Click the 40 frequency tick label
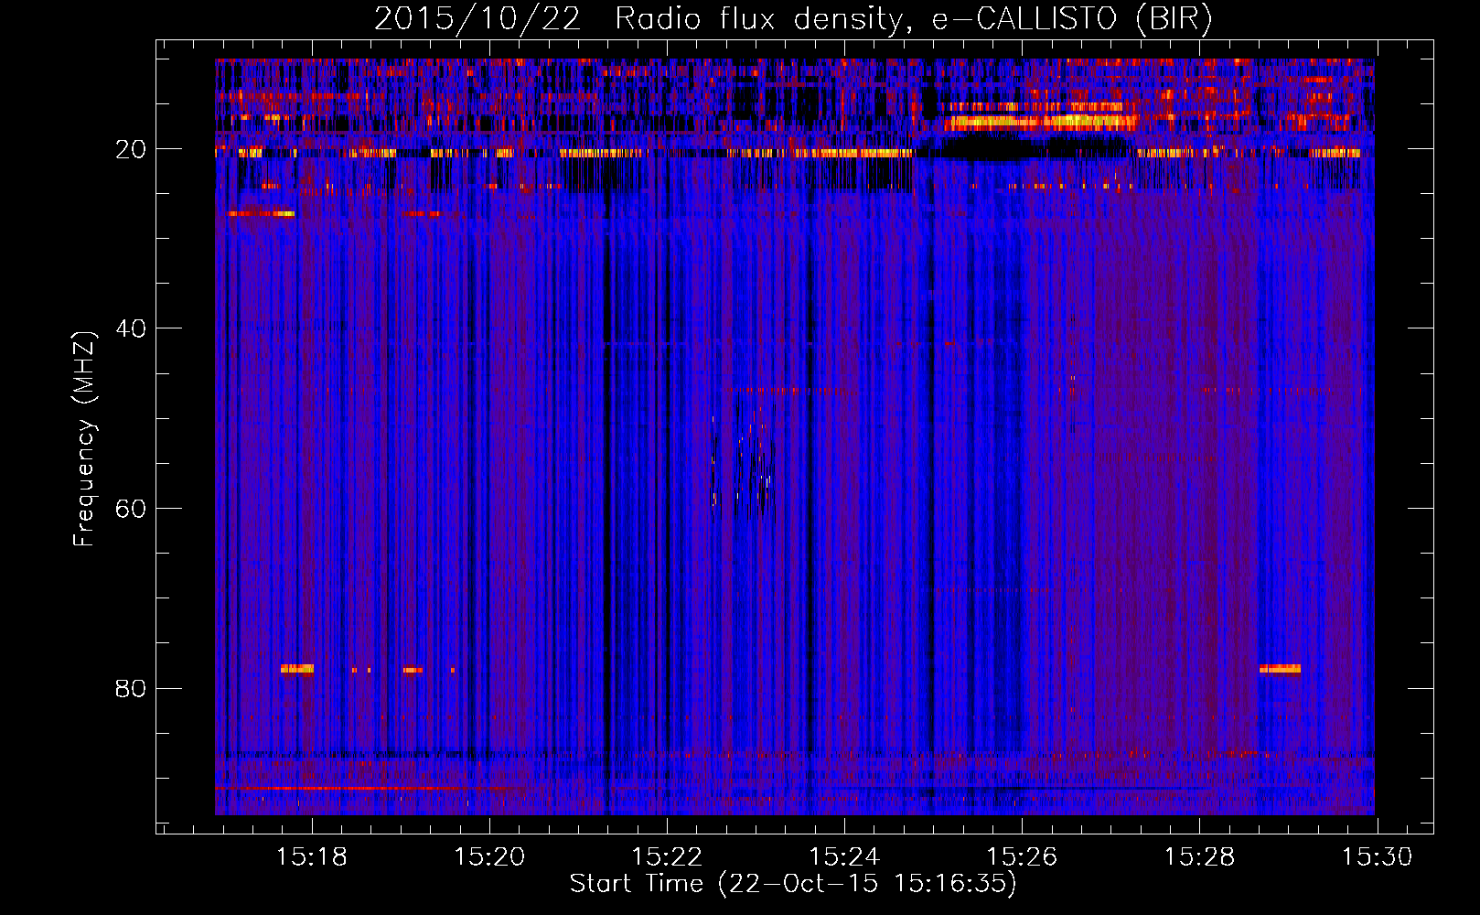The image size is (1480, 915). 131,328
